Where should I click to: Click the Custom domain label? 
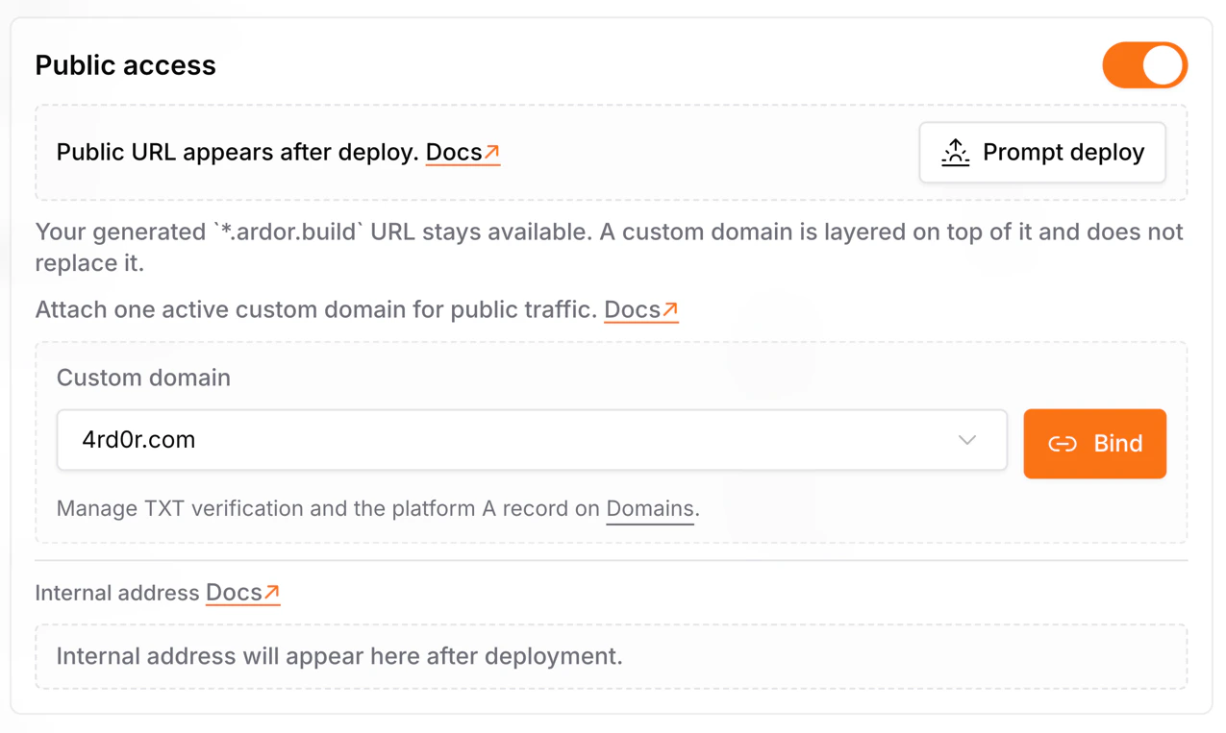143,378
